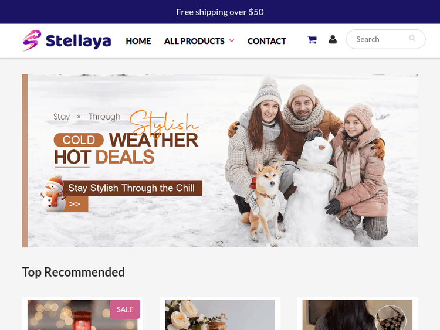440x330 pixels.
Task: Click the snowman icon on banner
Action: coord(53,193)
